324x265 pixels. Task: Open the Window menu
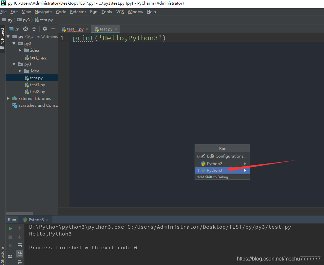click(135, 12)
